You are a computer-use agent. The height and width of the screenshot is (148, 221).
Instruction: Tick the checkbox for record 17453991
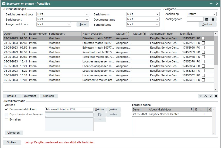click(x=203, y=43)
